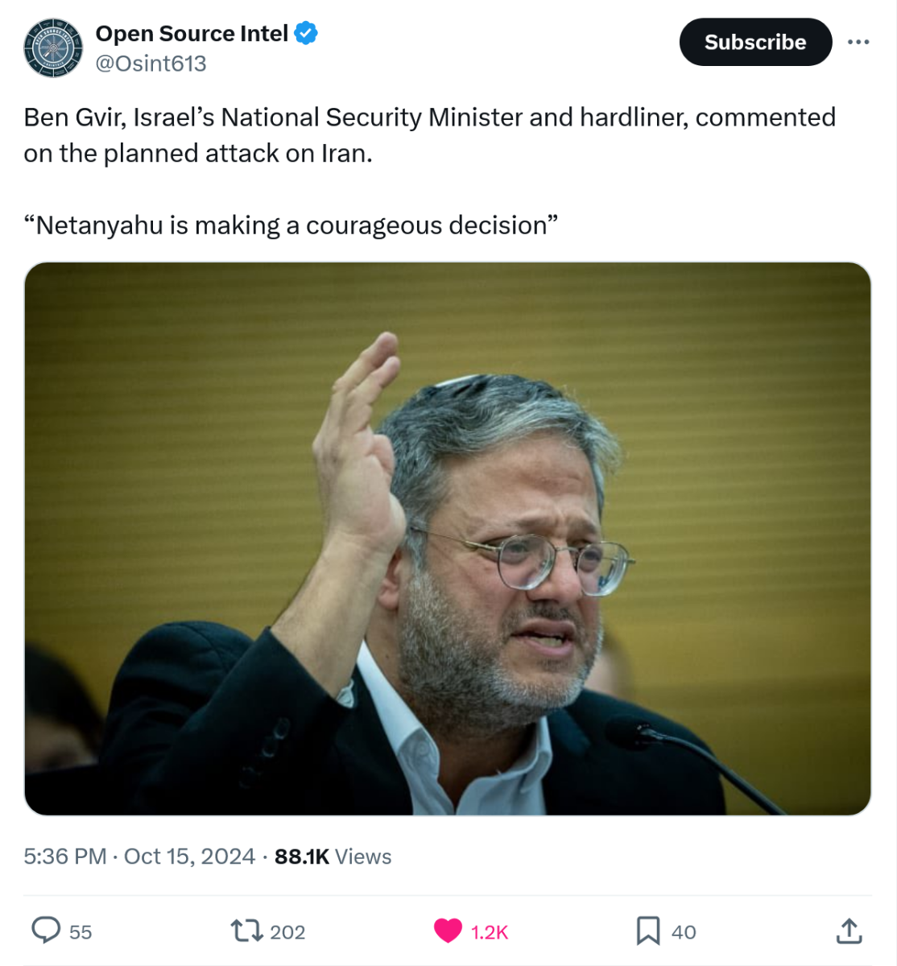
Task: Open the Open Source Intel profile avatar
Action: 53,48
